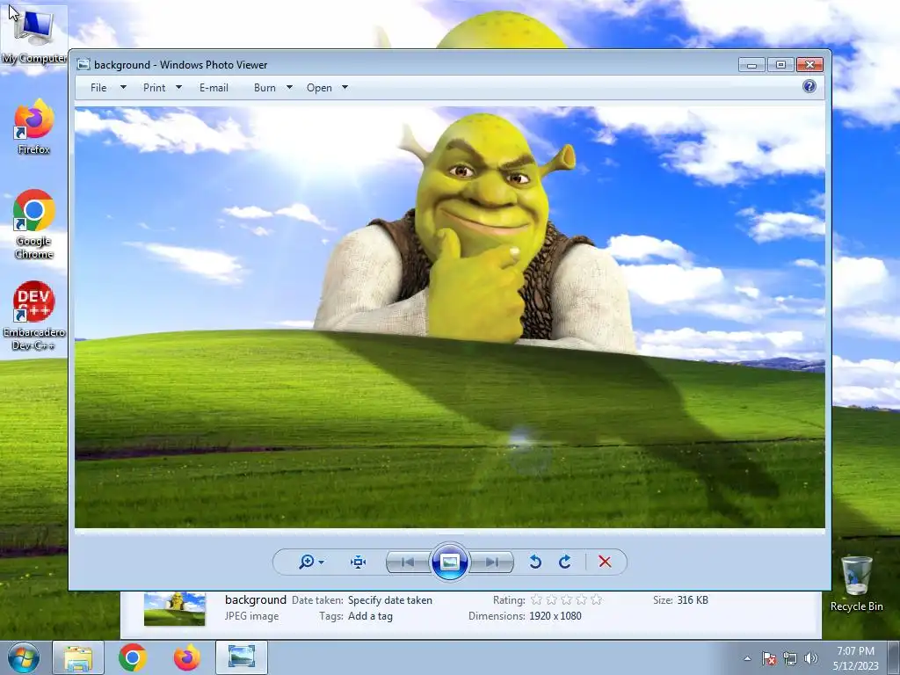Set the rating to two stars
The width and height of the screenshot is (900, 675).
552,599
